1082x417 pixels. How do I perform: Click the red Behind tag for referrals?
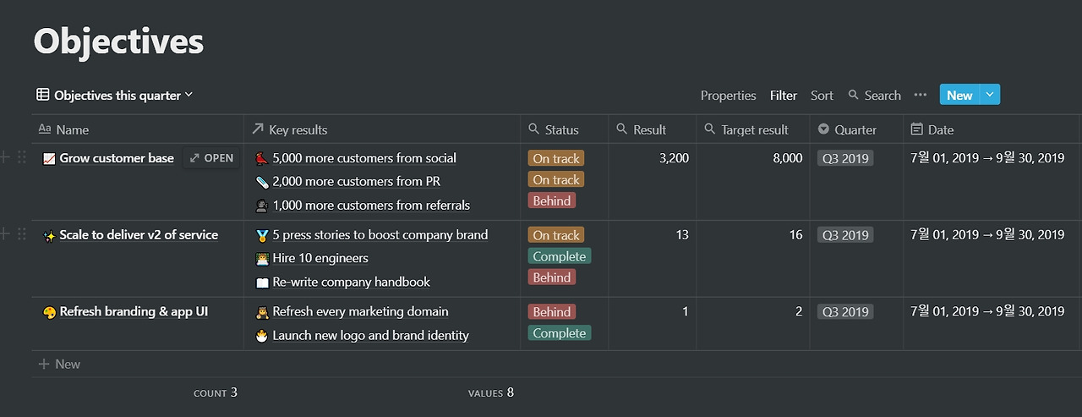(552, 201)
